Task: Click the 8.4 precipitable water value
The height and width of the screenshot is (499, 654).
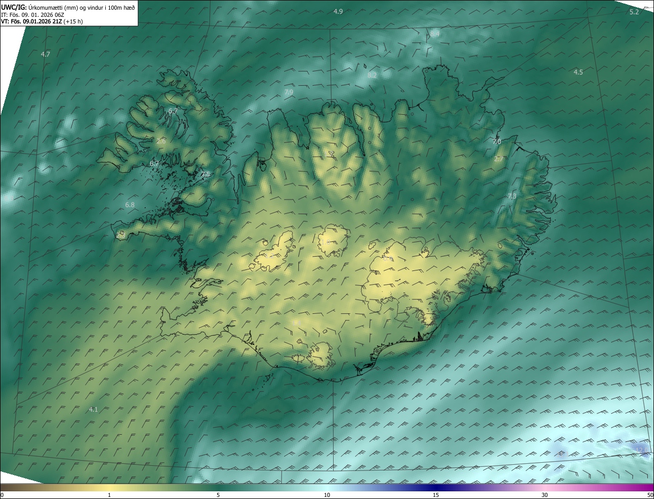Action: (435, 34)
